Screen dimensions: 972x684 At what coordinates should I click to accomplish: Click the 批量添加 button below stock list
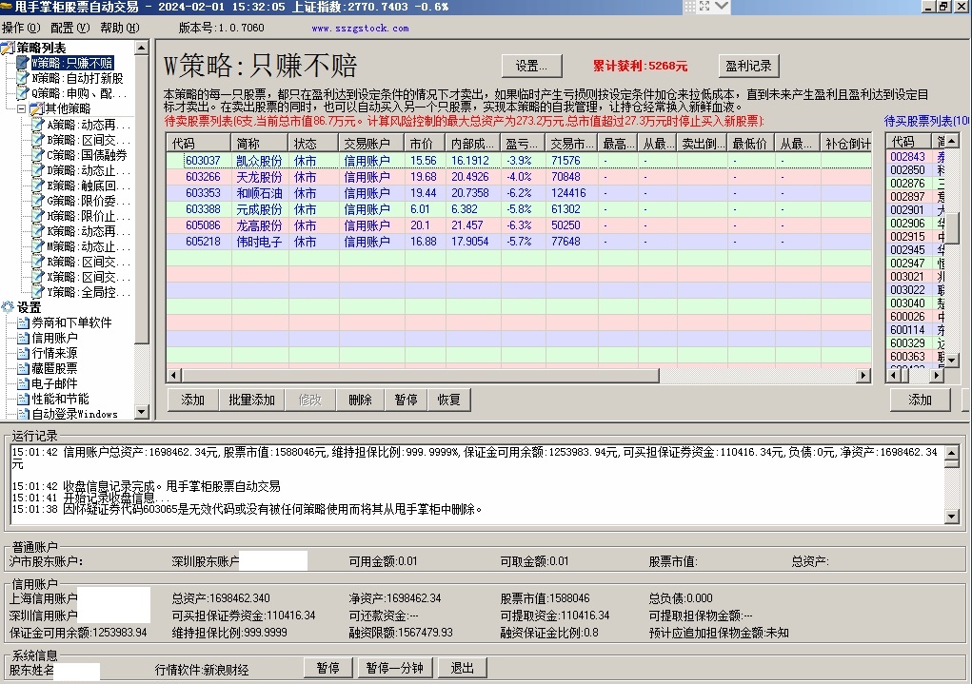(251, 400)
